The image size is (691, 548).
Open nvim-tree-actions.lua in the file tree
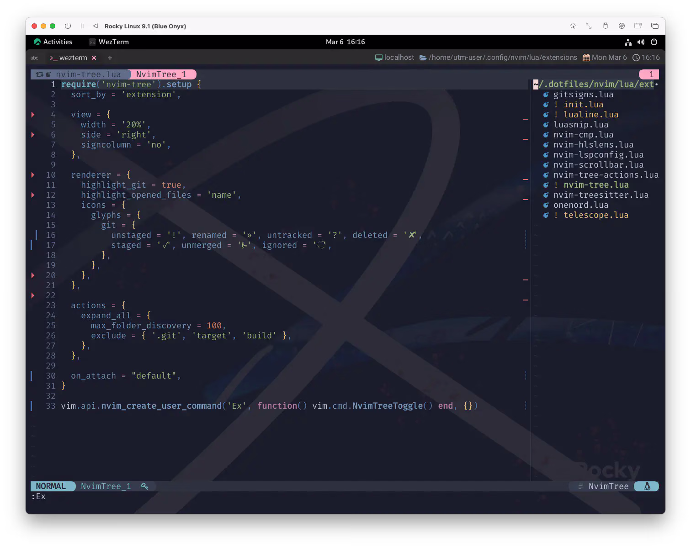(606, 175)
